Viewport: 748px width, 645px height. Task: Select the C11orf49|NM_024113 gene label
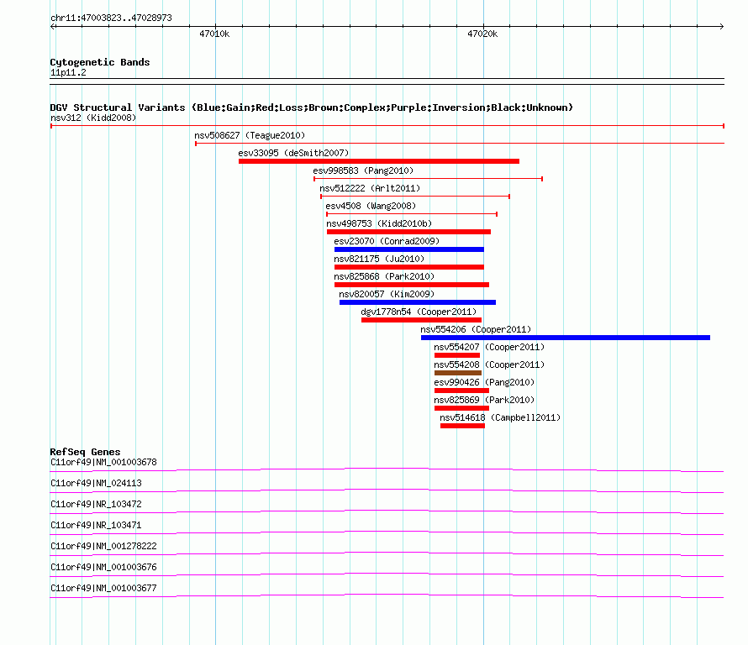coord(96,484)
